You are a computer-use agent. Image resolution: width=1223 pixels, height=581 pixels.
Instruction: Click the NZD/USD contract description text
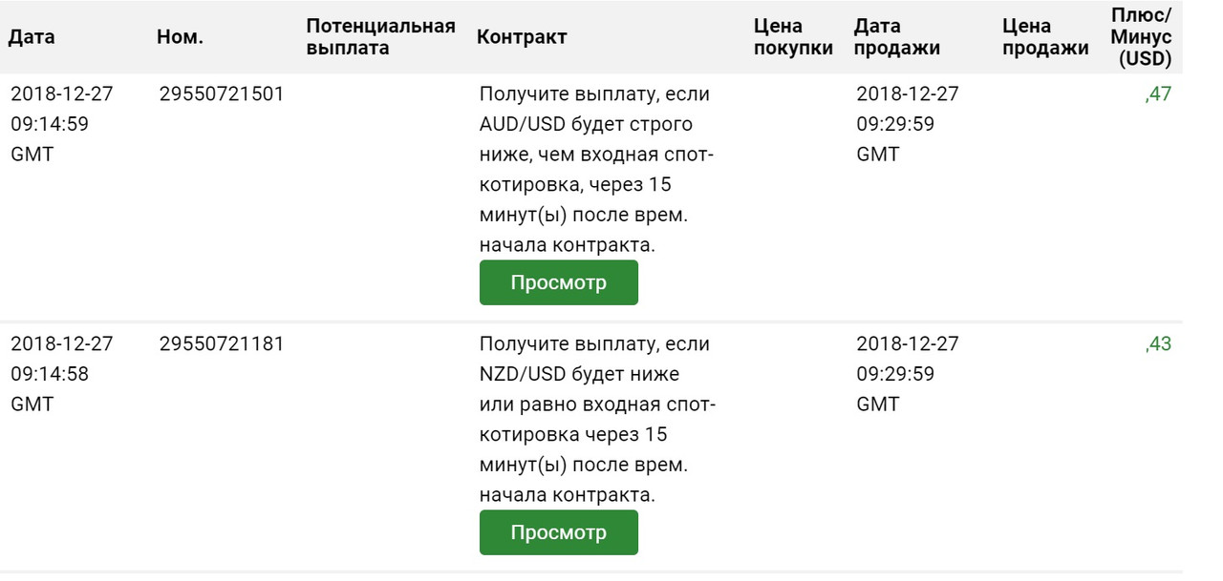click(597, 419)
